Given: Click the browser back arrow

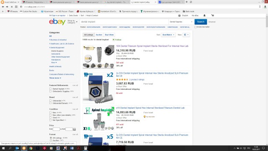Looking at the screenshot, I should [3, 7].
